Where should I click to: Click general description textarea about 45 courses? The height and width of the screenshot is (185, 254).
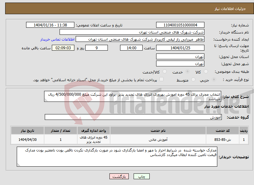[133, 96]
